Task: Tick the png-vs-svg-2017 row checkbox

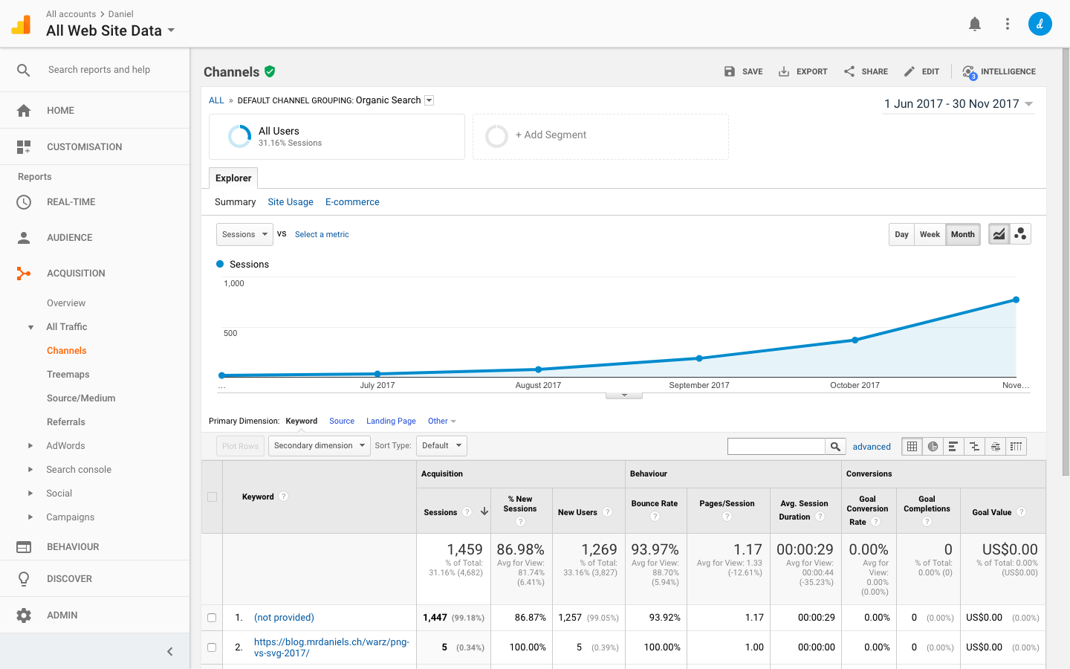Action: tap(213, 647)
